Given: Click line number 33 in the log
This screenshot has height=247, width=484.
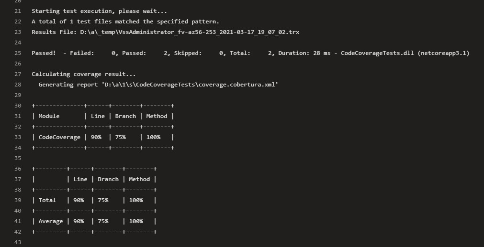Looking at the screenshot, I should pos(18,137).
